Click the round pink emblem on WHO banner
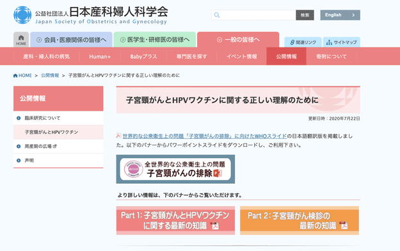The width and height of the screenshot is (400, 251). [x=133, y=169]
